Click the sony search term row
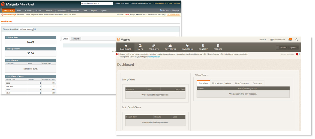 coord(31,90)
